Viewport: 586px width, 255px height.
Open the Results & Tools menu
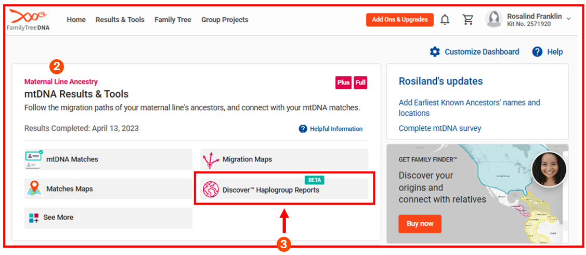[x=120, y=20]
